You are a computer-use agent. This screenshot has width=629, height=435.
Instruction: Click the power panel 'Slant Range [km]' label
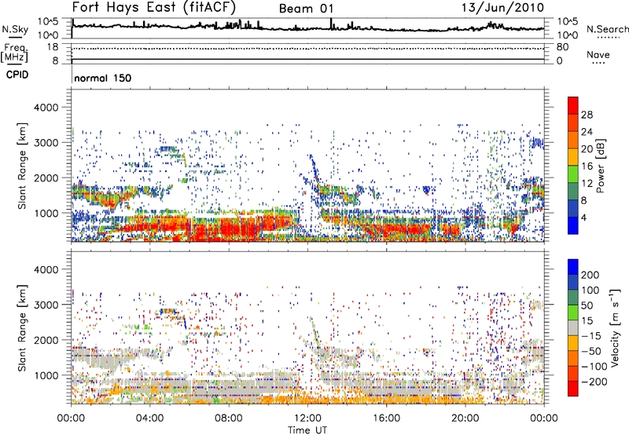[22, 166]
